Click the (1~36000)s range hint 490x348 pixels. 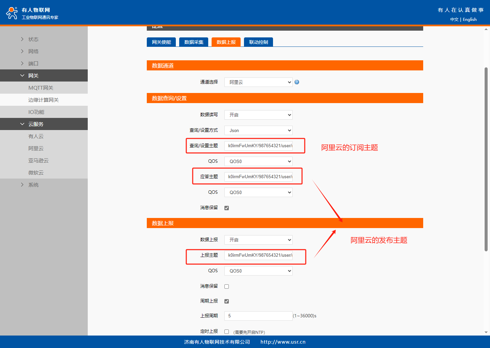(305, 316)
